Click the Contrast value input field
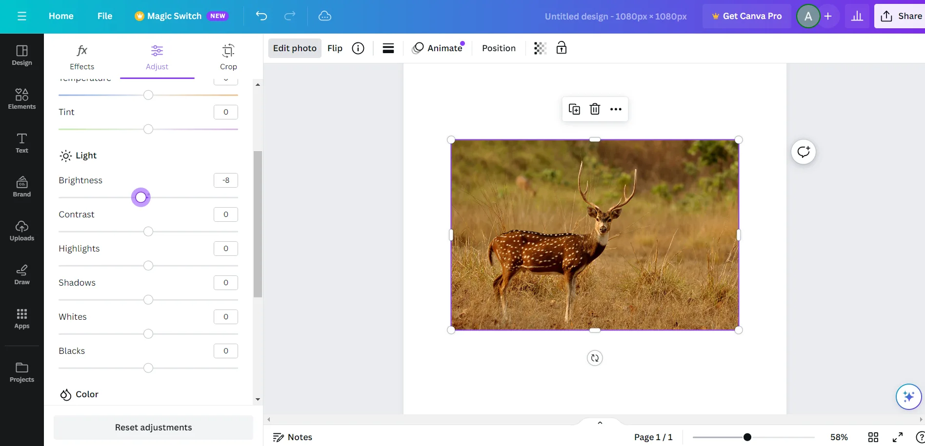This screenshot has width=925, height=446. 226,214
